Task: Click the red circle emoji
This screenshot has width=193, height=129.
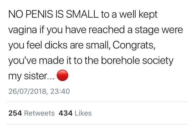Action: (x=62, y=76)
